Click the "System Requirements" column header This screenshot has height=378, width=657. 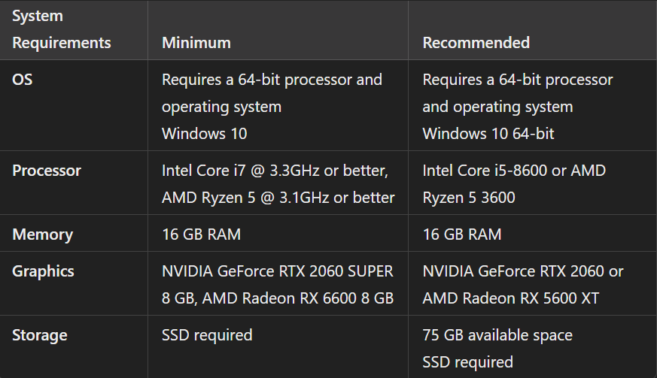[x=62, y=29]
